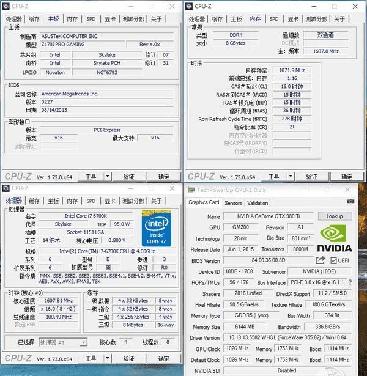Click the Socket 1151 LGA field
Viewport: 367px width, 376px height.
(86, 232)
